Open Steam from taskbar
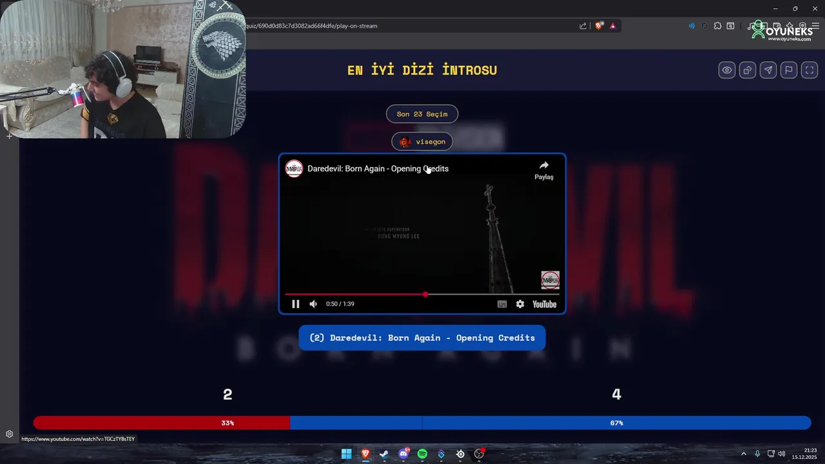Screen dimensions: 825x464 pos(384,454)
